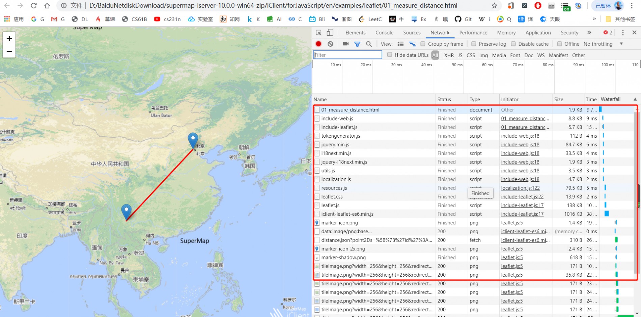Click the red error count indicator
Viewport: 641px width, 317px height.
(x=608, y=33)
